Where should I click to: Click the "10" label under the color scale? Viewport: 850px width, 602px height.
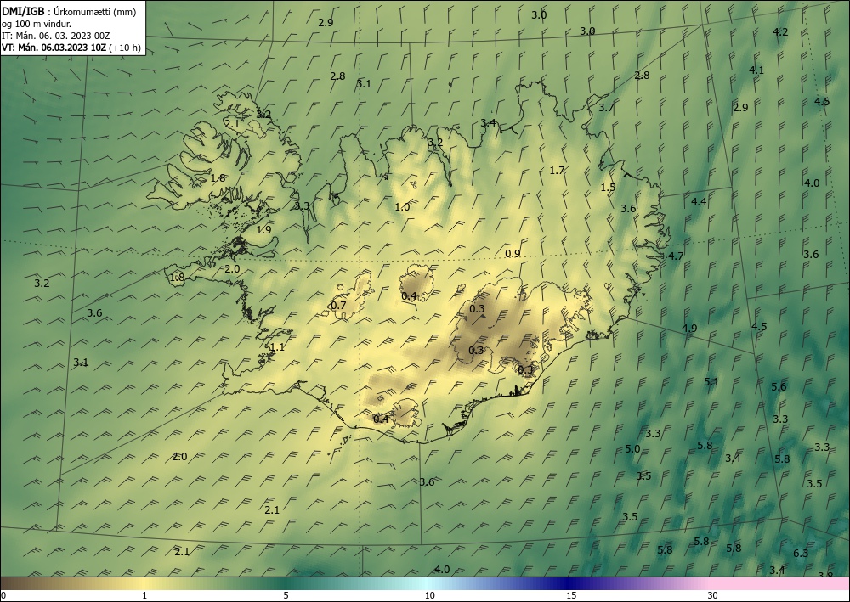(429, 595)
